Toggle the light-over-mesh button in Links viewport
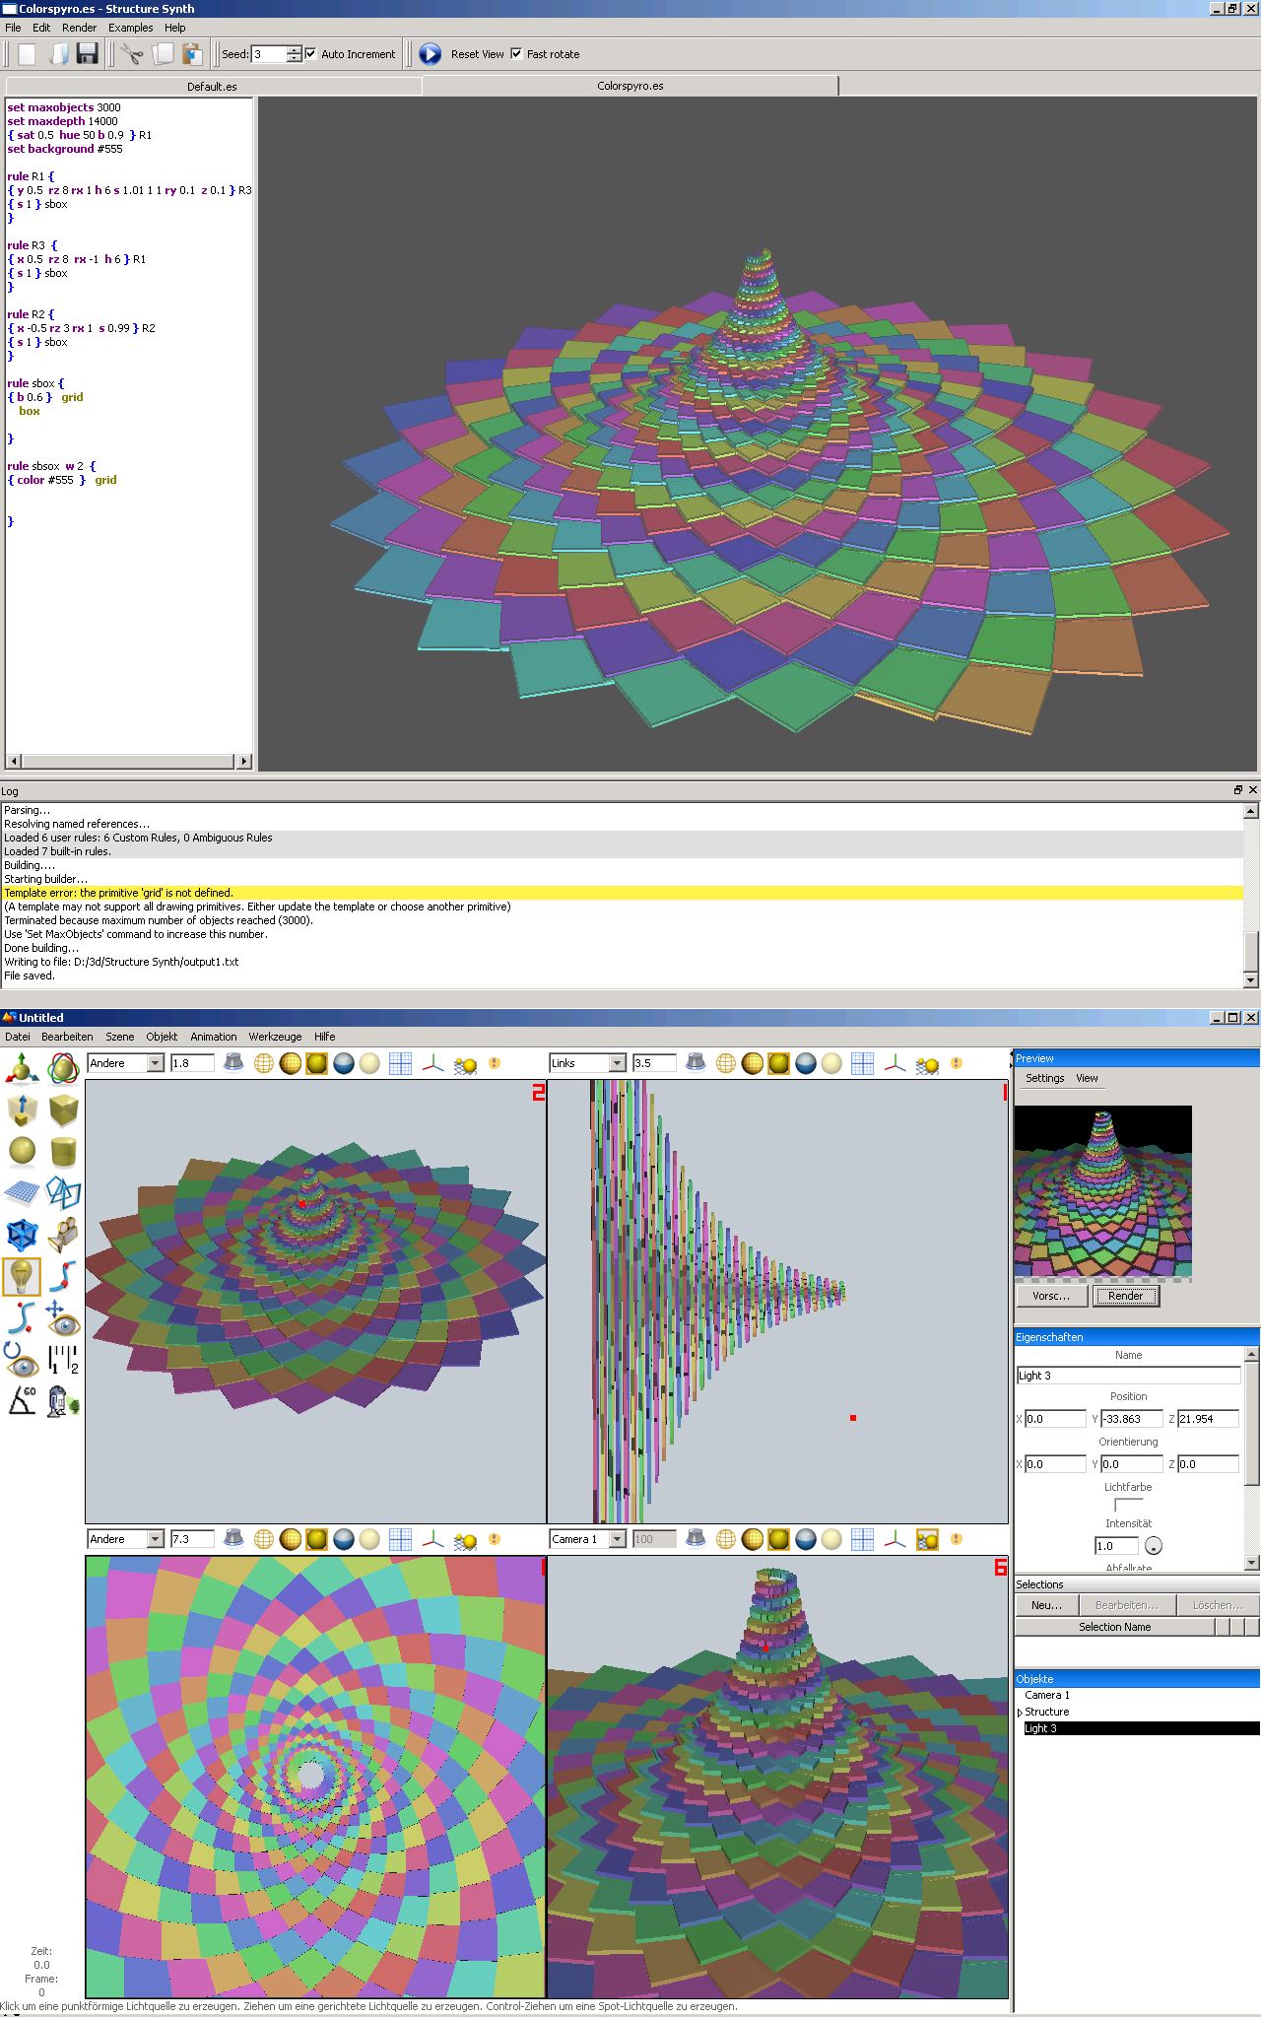 (928, 1063)
